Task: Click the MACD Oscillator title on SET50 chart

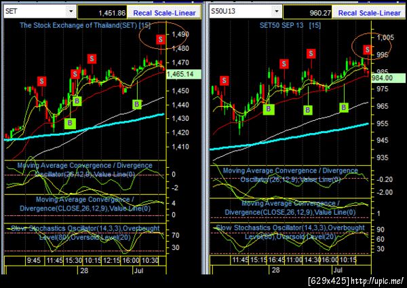Action: pyautogui.click(x=290, y=175)
